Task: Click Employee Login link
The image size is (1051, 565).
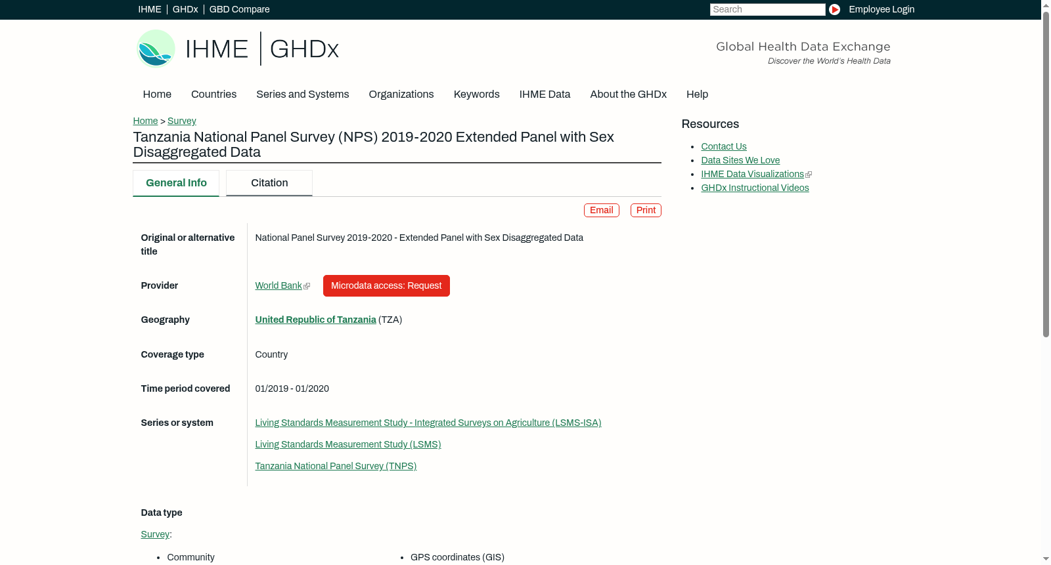Action: pos(882,9)
